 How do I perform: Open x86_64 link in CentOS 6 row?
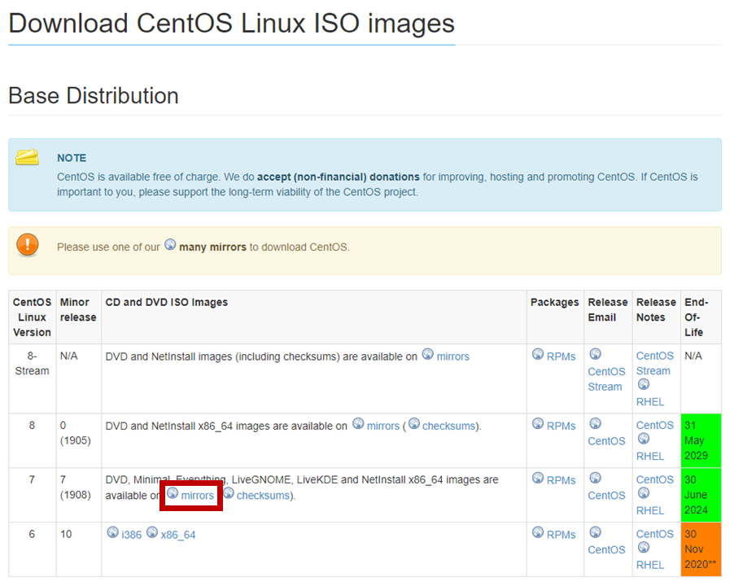178,535
